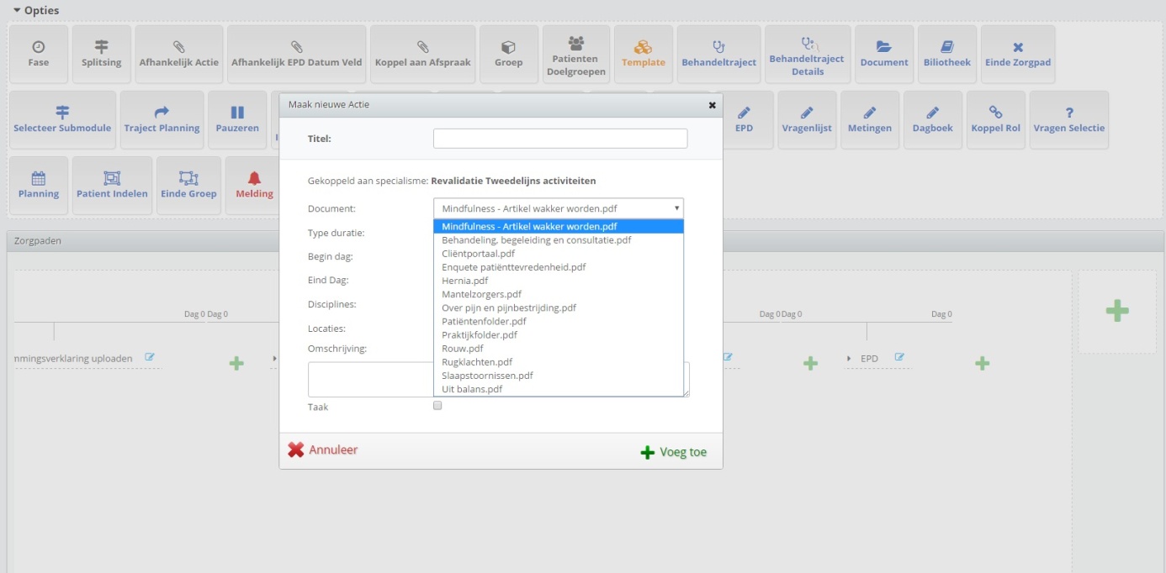This screenshot has height=573, width=1166.
Task: Choose Praktijkfolder.pdf from the list
Action: click(x=559, y=334)
